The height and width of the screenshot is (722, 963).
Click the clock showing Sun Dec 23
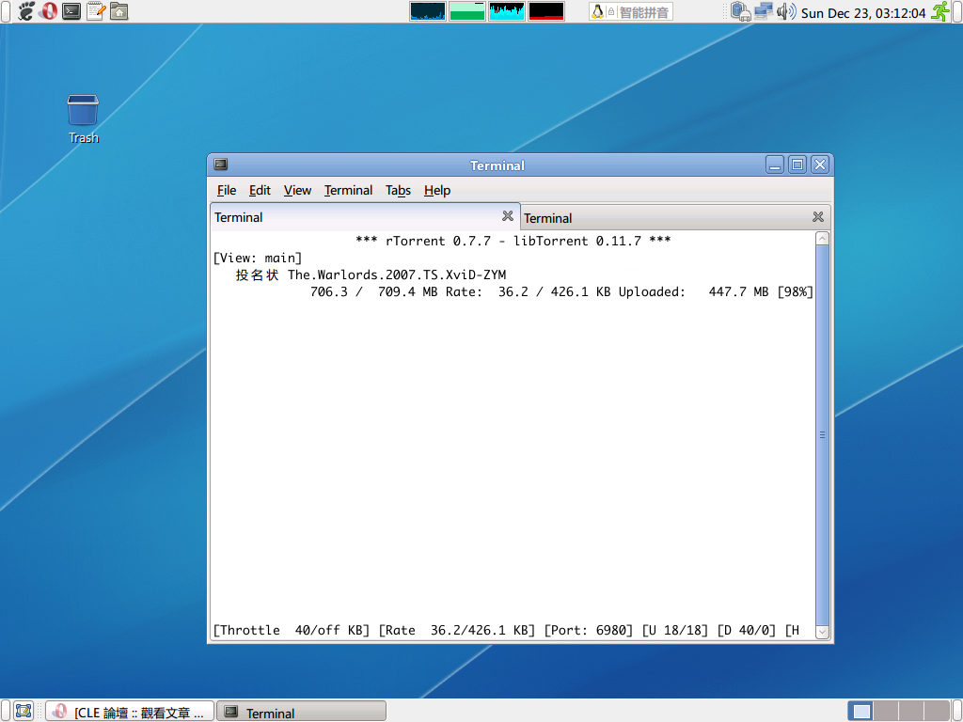tap(863, 13)
